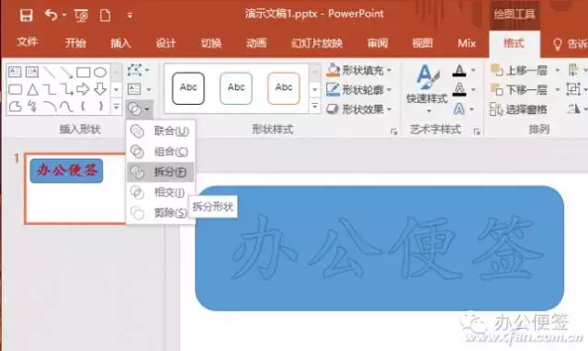Viewport: 588px width, 351px height.
Task: Open the 形状轮廓 dropdown
Action: pyautogui.click(x=359, y=90)
